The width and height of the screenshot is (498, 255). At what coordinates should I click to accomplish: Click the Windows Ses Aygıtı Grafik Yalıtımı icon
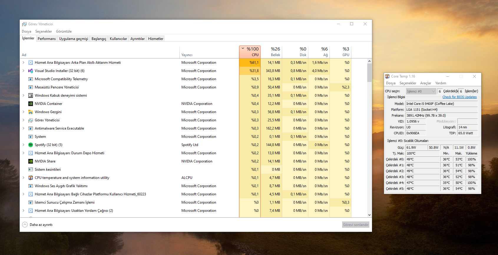(31, 186)
